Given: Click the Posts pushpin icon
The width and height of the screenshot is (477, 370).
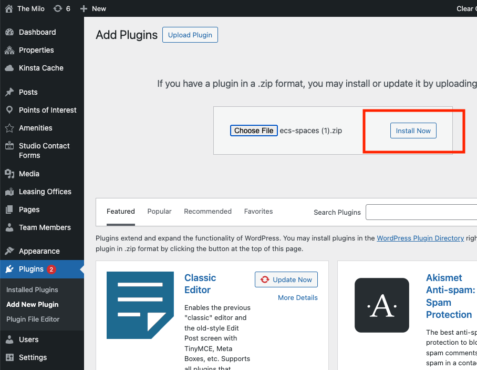Looking at the screenshot, I should click(x=9, y=92).
